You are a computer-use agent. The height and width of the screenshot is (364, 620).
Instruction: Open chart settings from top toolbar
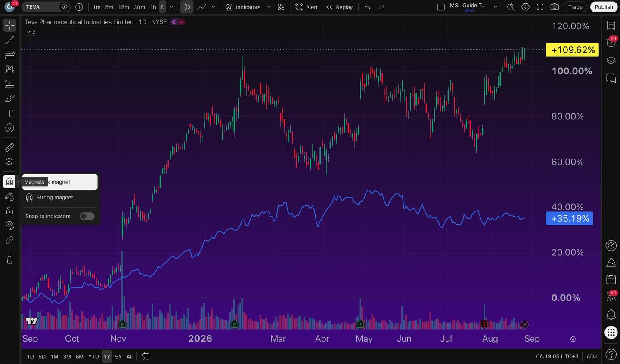tap(526, 7)
